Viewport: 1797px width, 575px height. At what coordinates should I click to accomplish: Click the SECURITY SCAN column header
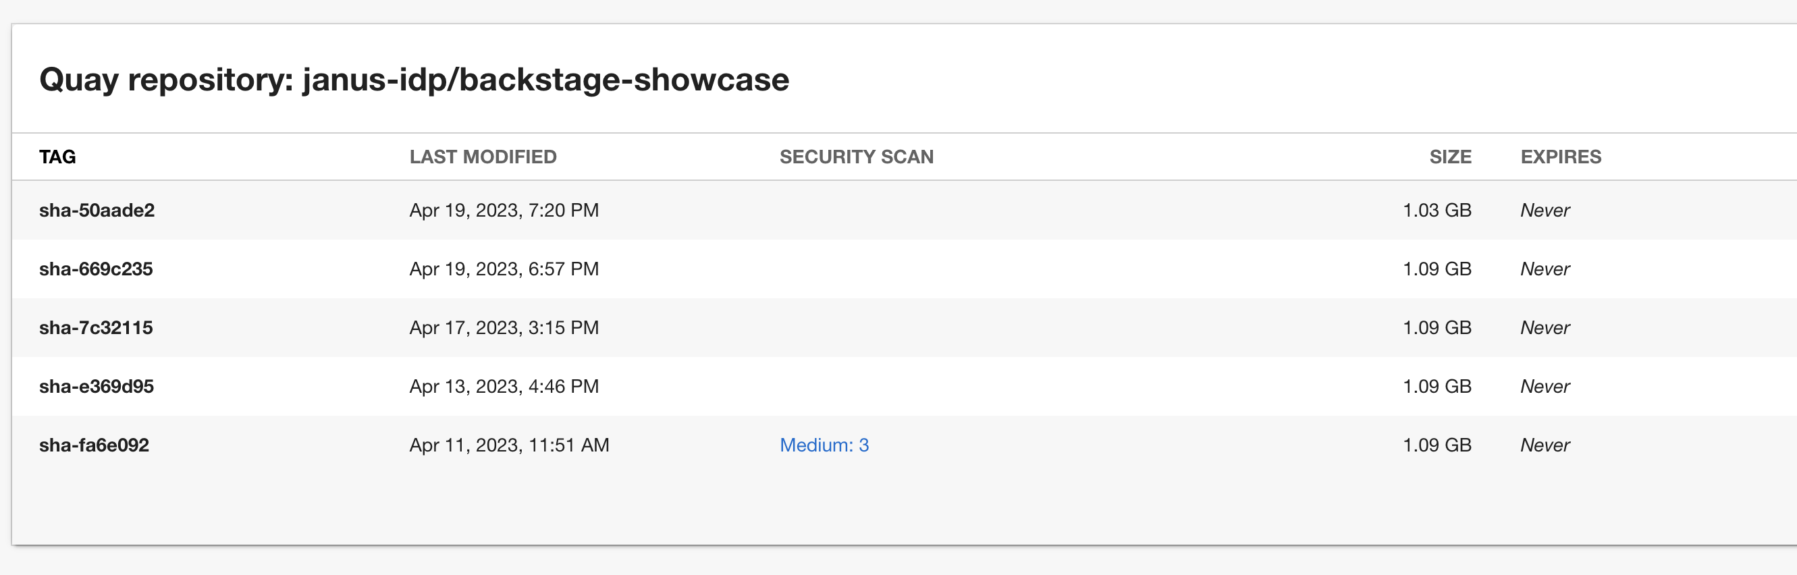click(857, 157)
